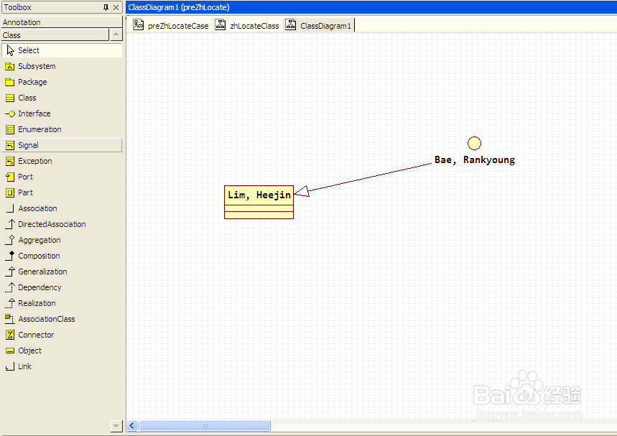Viewport: 617px width, 436px height.
Task: Pick the Exception tool icon
Action: [x=10, y=161]
